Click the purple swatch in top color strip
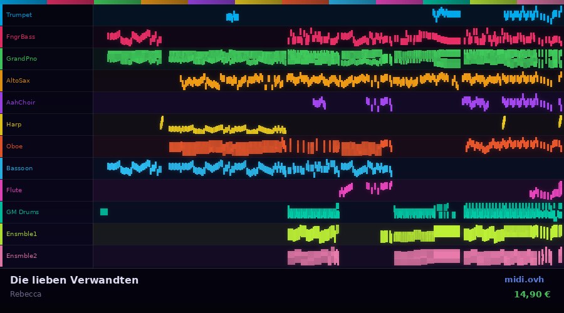The width and height of the screenshot is (564, 313). [211, 2]
